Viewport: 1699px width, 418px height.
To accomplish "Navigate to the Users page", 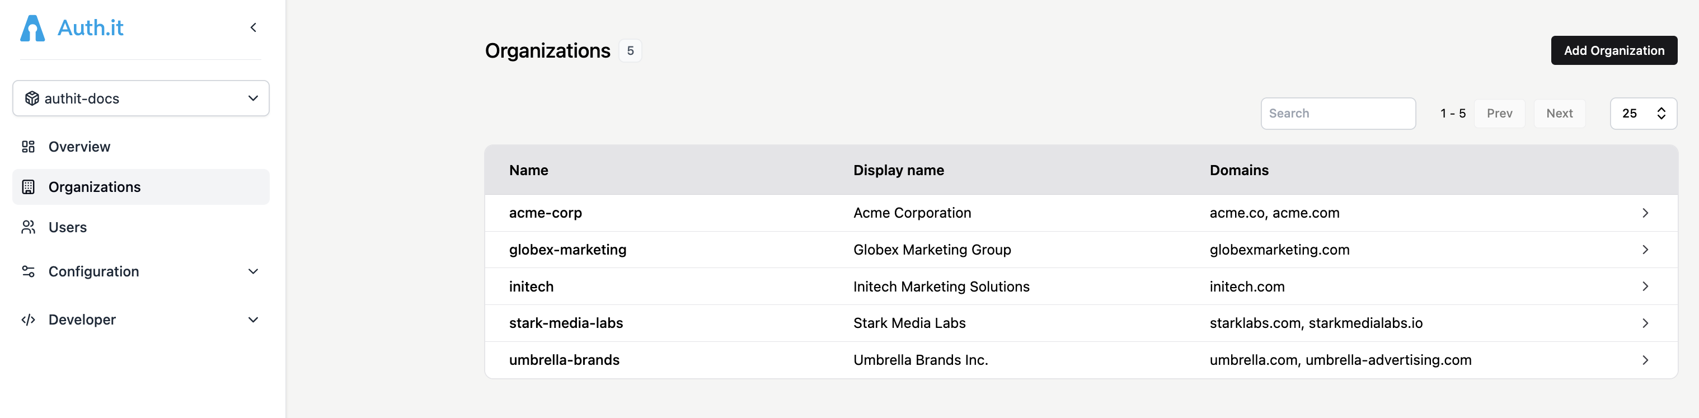I will tap(67, 227).
